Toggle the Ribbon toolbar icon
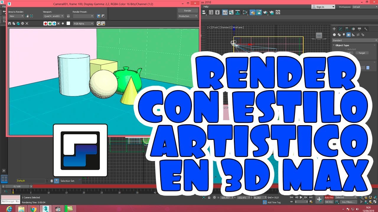The height and width of the screenshot is (212, 378). click(x=225, y=12)
